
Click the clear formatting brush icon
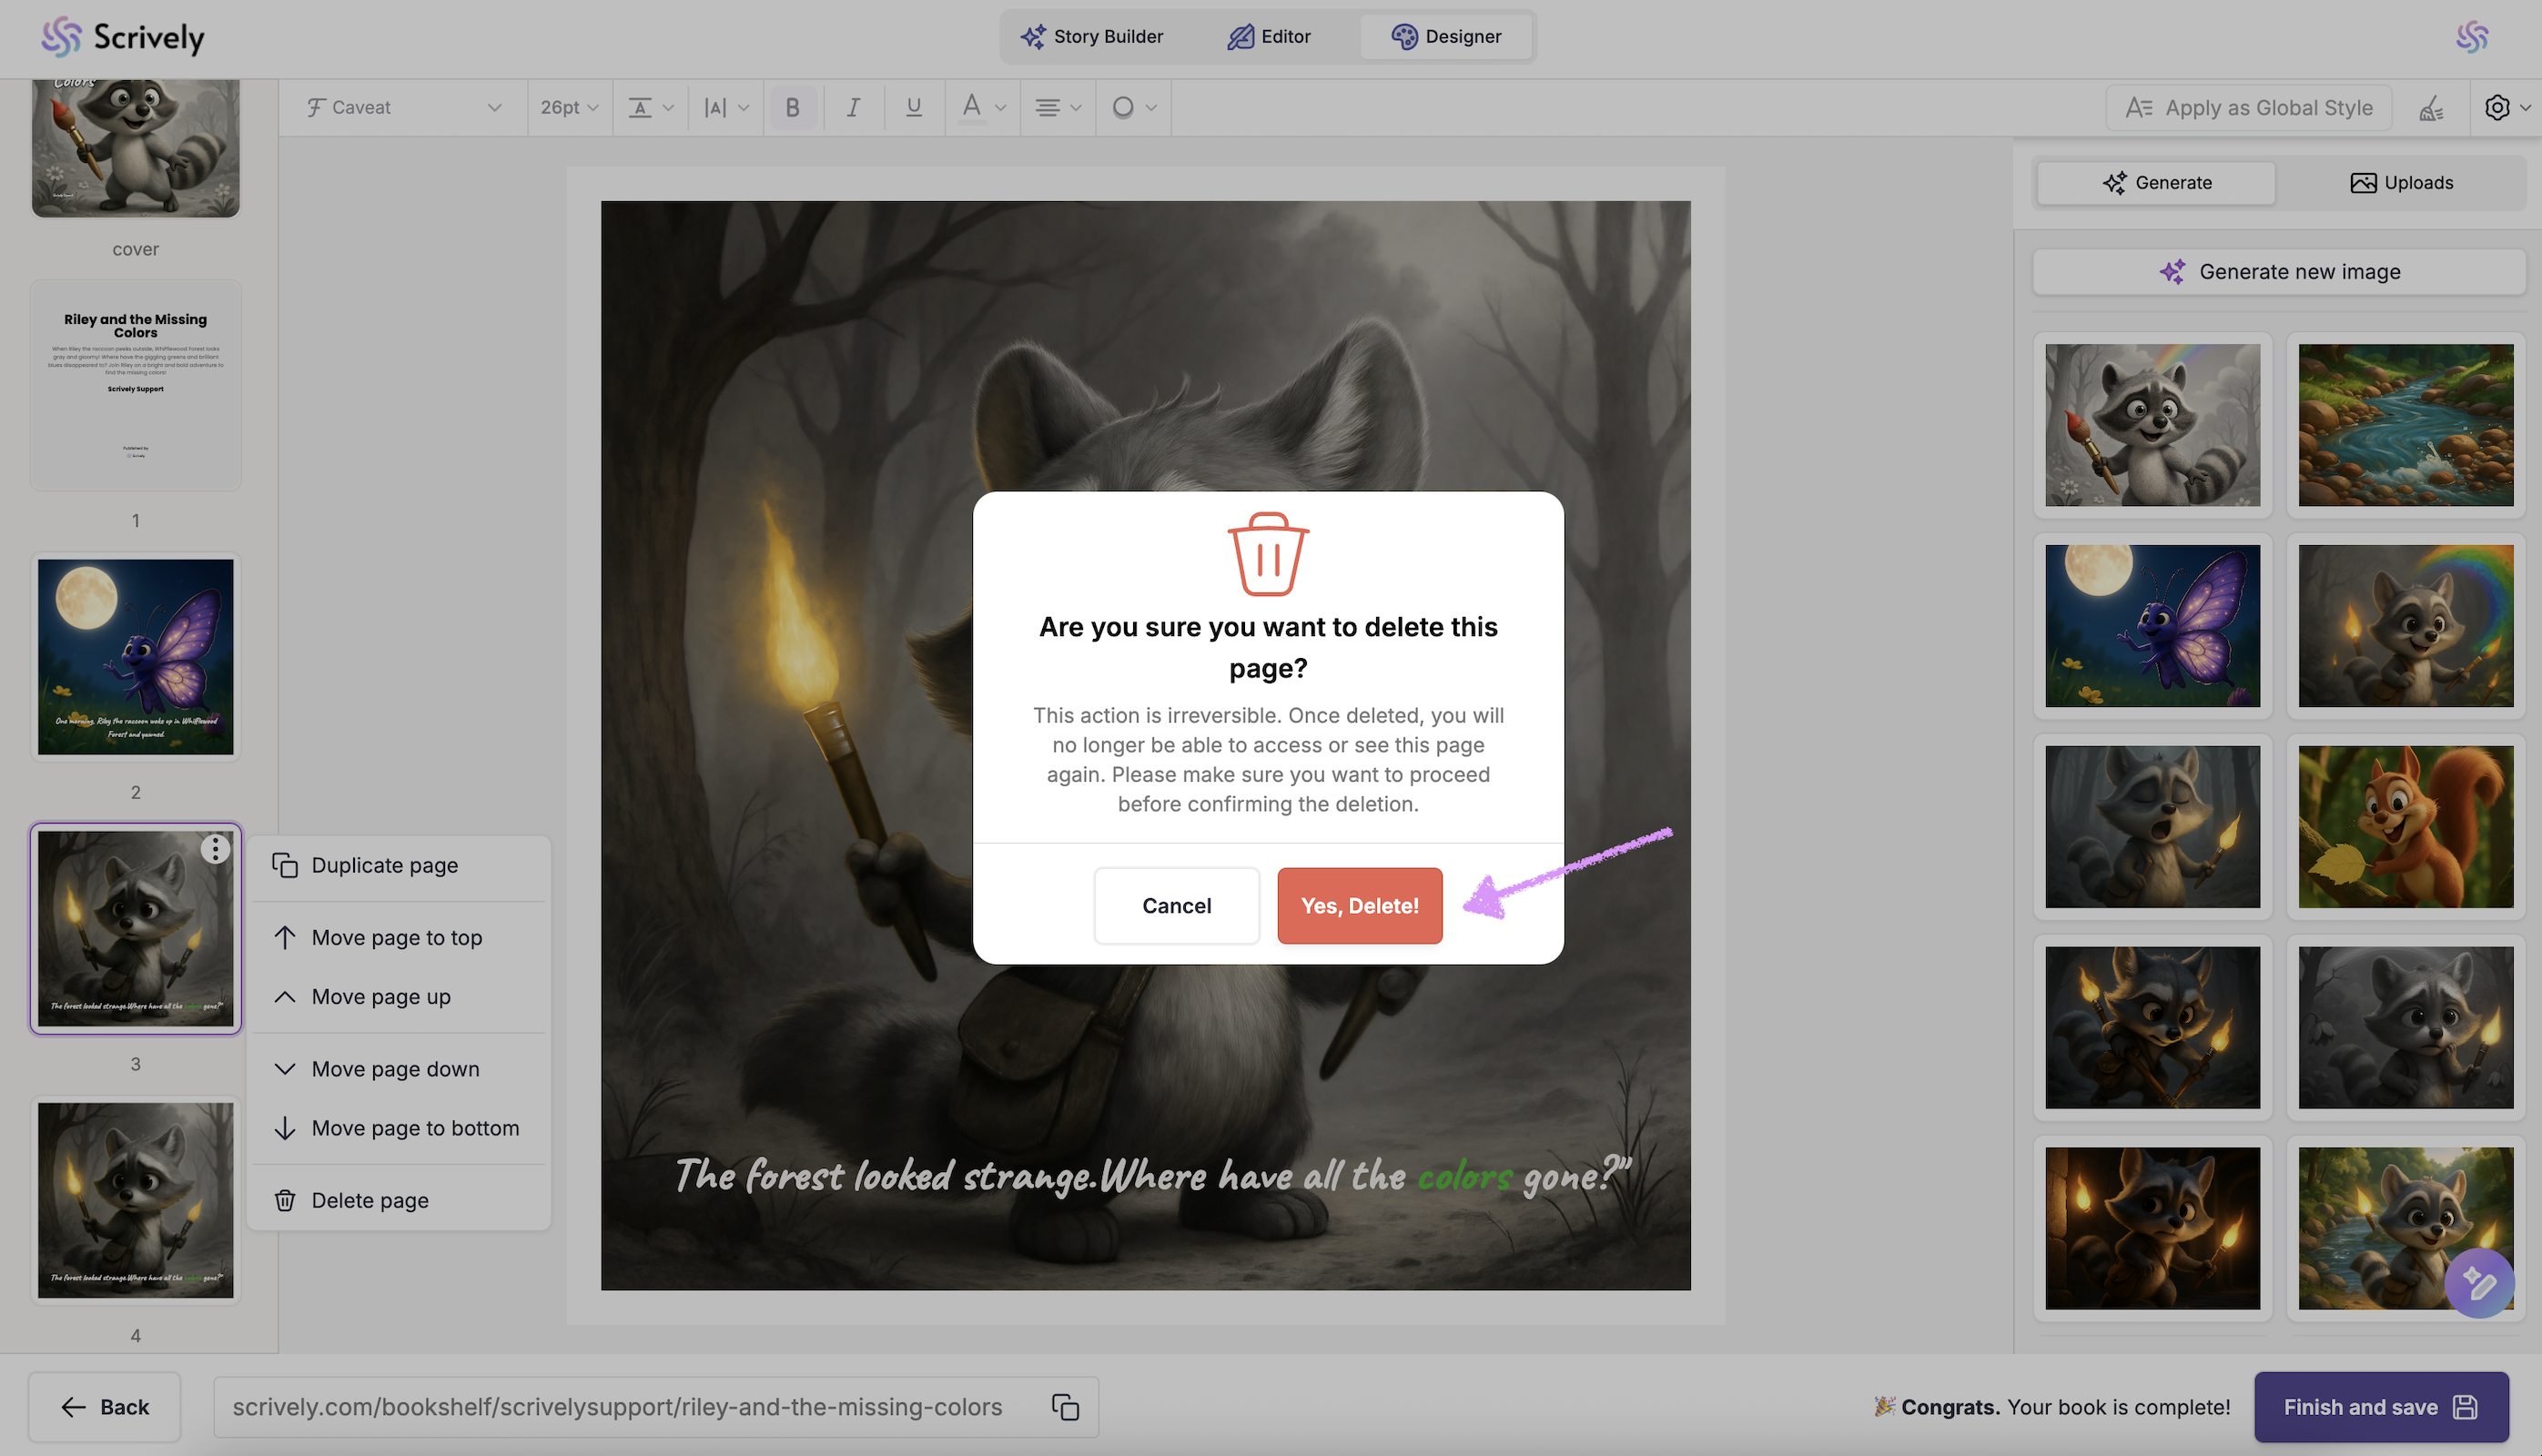[2431, 108]
